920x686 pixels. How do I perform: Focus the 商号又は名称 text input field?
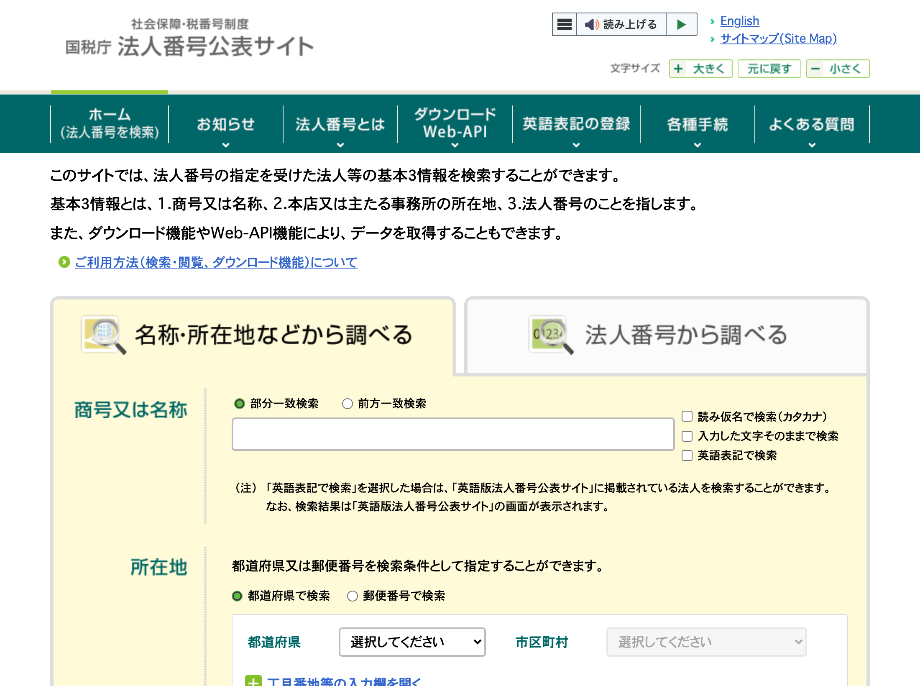pos(453,434)
